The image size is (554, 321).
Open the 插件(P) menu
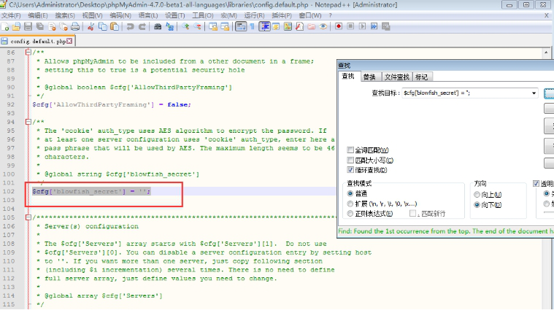[x=282, y=15]
